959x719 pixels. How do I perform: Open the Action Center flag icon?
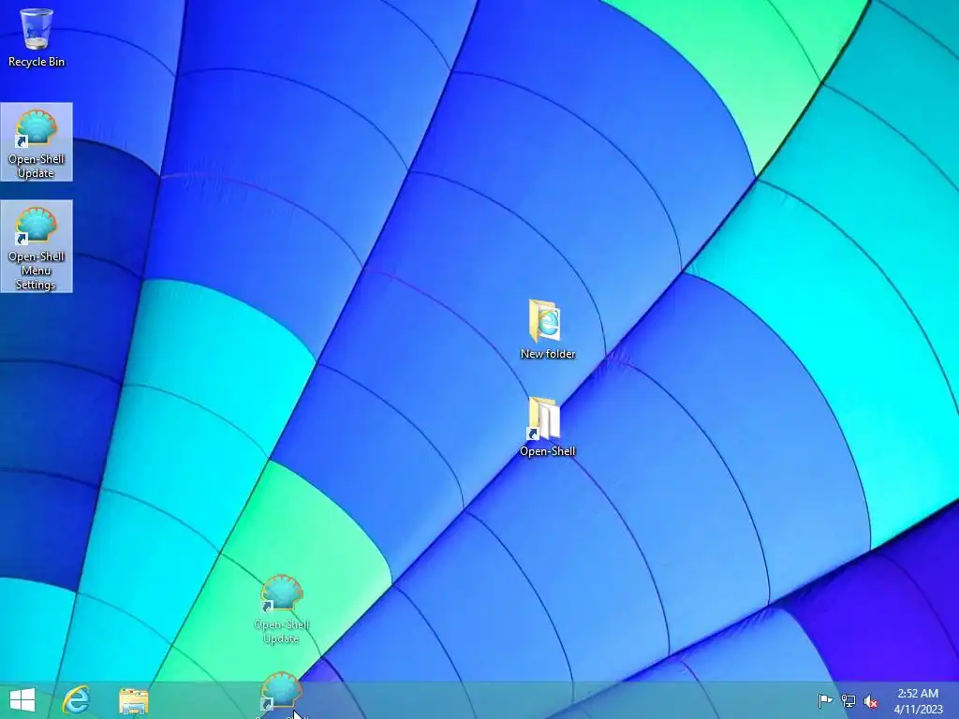[x=825, y=700]
